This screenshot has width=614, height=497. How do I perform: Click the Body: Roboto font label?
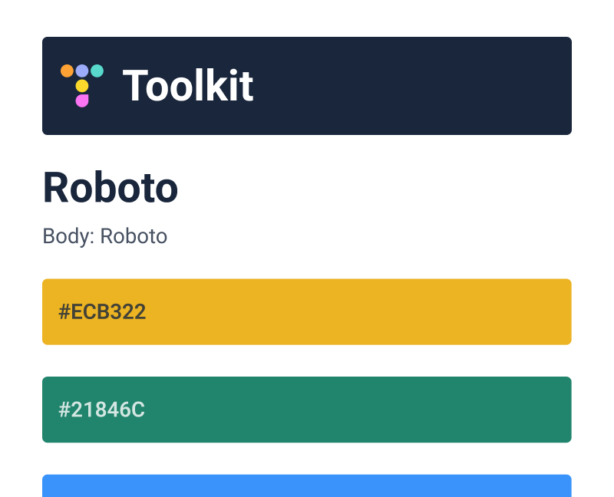pos(104,236)
